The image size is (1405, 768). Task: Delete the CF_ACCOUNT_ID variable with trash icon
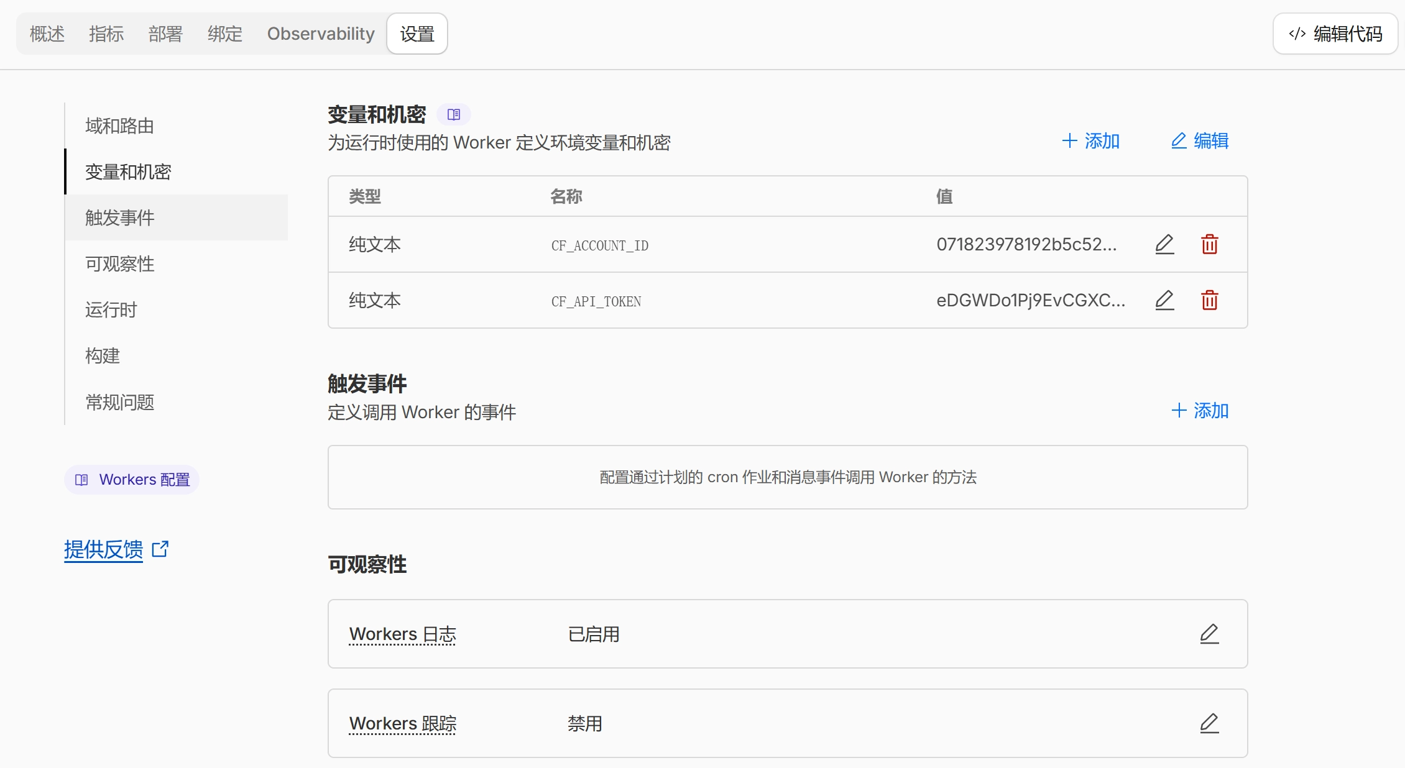pyautogui.click(x=1209, y=244)
